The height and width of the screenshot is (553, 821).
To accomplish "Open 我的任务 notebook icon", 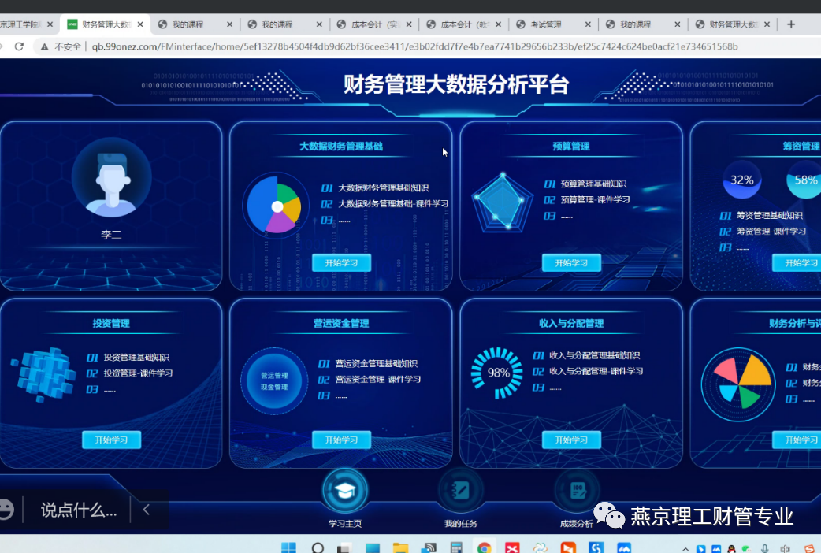I will pos(460,491).
